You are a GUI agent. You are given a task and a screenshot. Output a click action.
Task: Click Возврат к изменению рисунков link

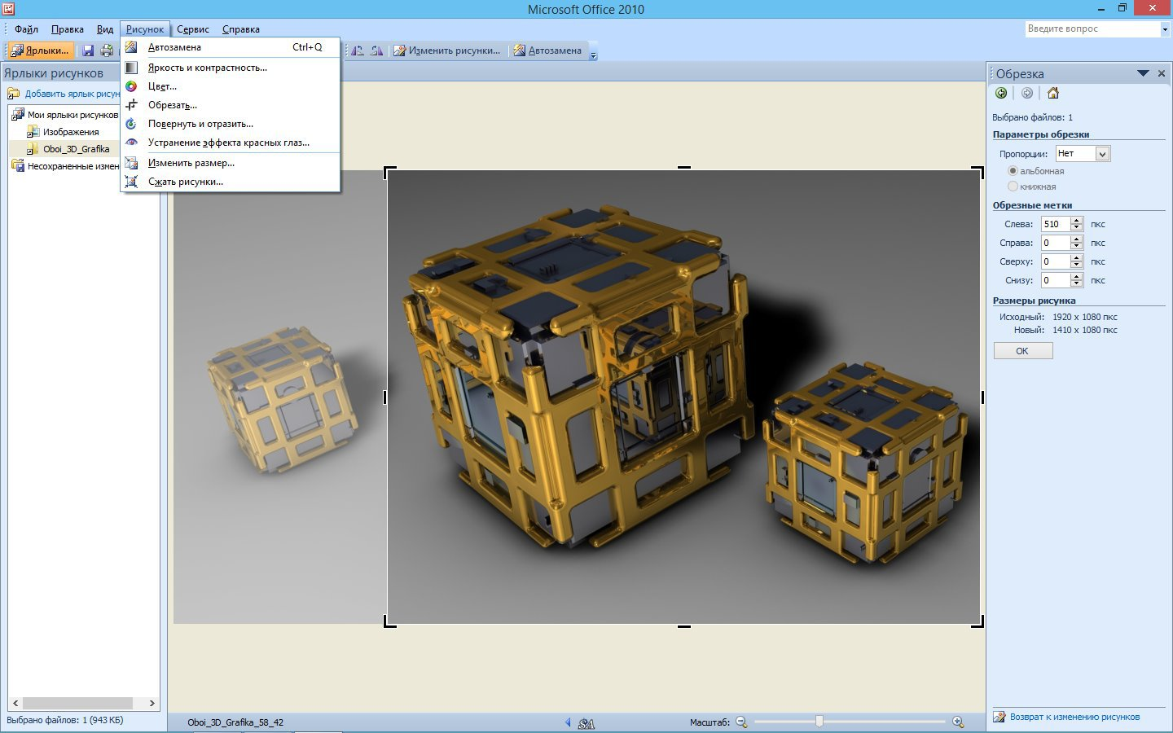pos(1074,717)
